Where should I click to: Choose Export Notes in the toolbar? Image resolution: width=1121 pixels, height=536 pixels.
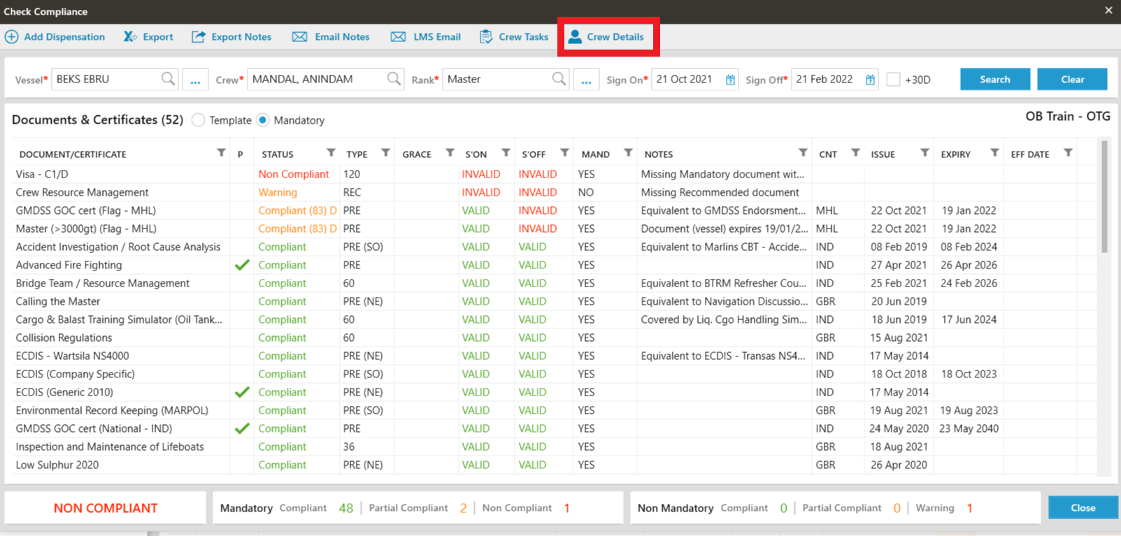[x=231, y=37]
